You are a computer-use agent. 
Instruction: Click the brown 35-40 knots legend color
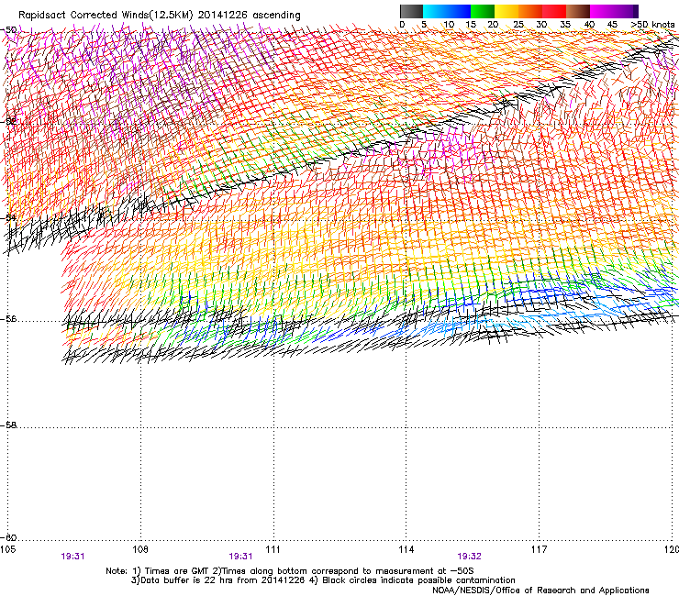click(578, 11)
